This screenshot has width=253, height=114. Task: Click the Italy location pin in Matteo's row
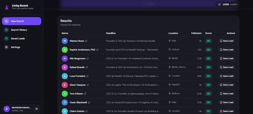[x=170, y=41]
